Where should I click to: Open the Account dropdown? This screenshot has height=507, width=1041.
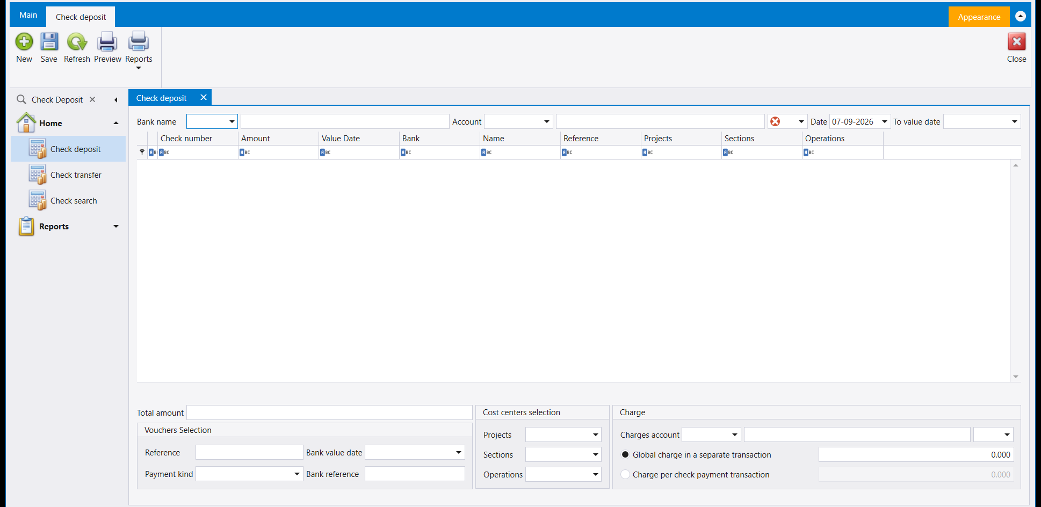(x=547, y=122)
